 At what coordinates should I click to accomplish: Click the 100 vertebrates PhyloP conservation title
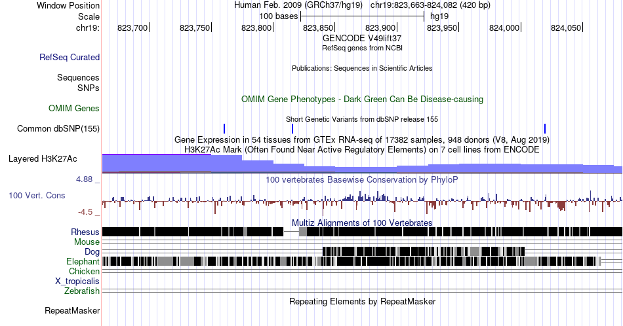click(362, 179)
